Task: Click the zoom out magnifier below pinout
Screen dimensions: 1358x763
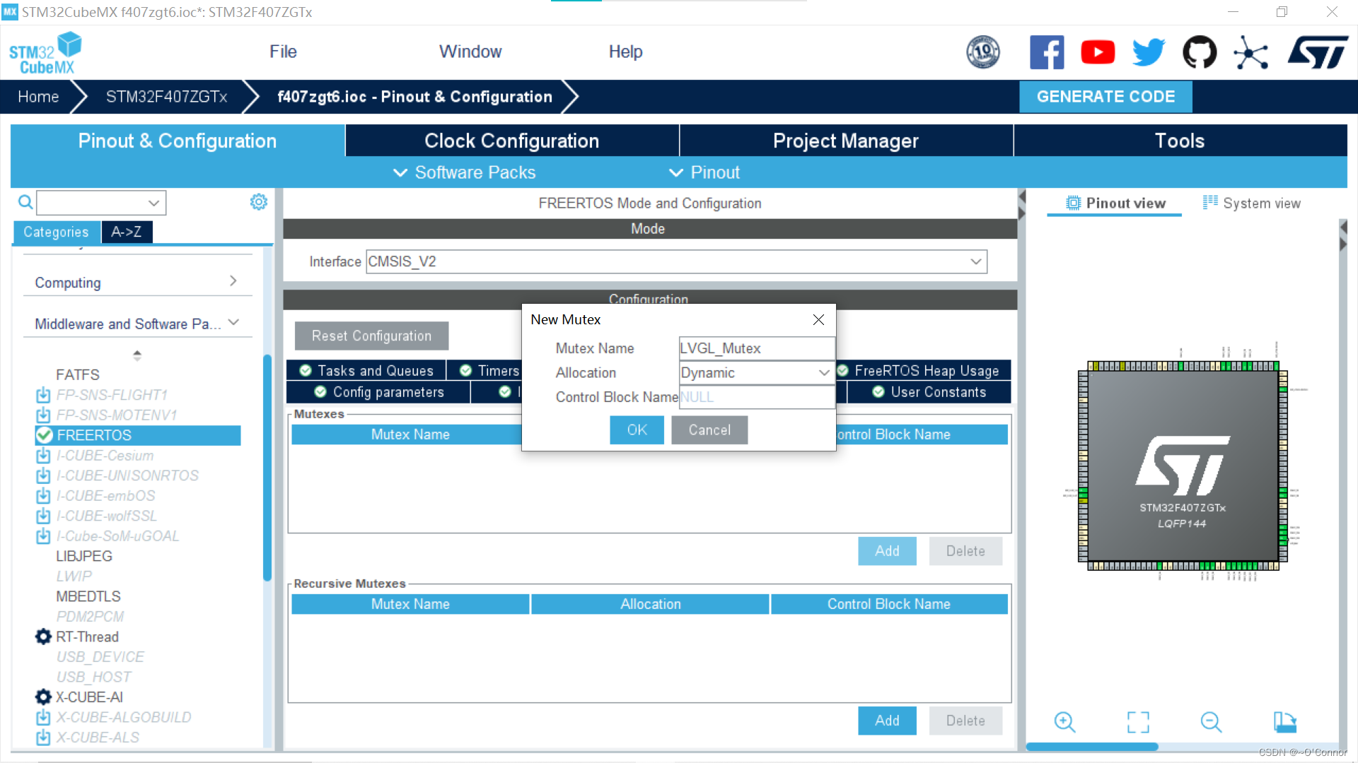Action: [x=1211, y=721]
